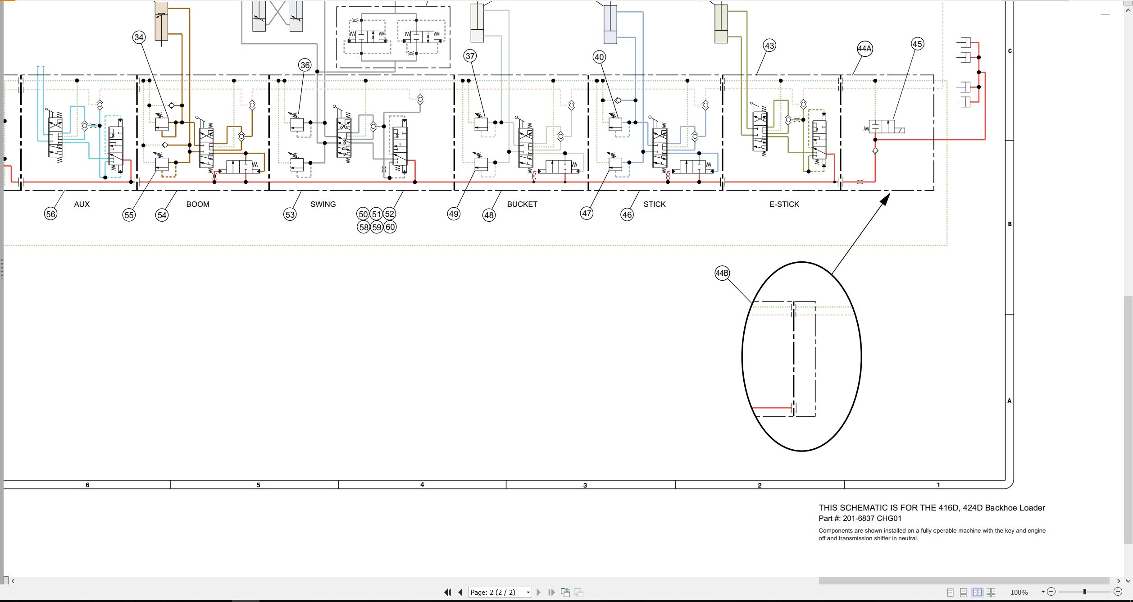
Task: Click callout number 58
Action: pos(364,227)
